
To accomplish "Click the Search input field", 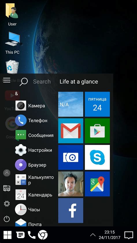I will (42, 82).
